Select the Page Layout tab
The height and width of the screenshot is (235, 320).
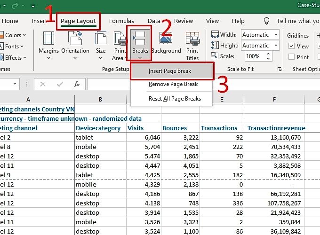(x=79, y=21)
